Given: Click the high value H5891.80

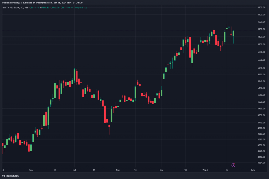Looking at the screenshot, I should [45, 8].
